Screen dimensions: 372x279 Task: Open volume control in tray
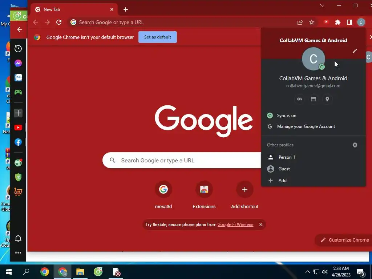click(325, 272)
